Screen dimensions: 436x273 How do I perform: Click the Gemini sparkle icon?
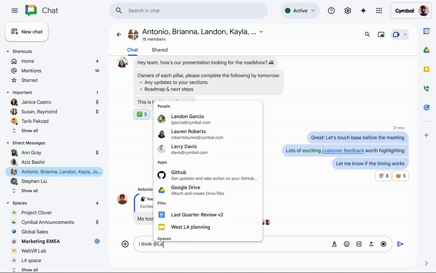click(x=363, y=11)
